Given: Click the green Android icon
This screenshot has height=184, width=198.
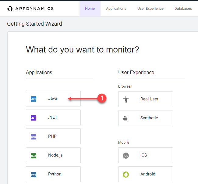Looking at the screenshot, I should click(126, 175).
